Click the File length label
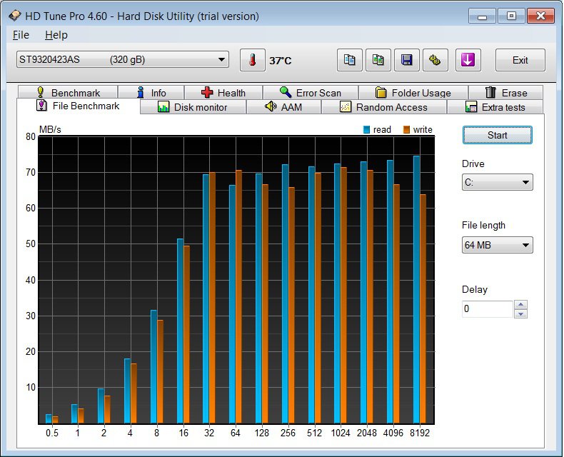 pyautogui.click(x=483, y=225)
